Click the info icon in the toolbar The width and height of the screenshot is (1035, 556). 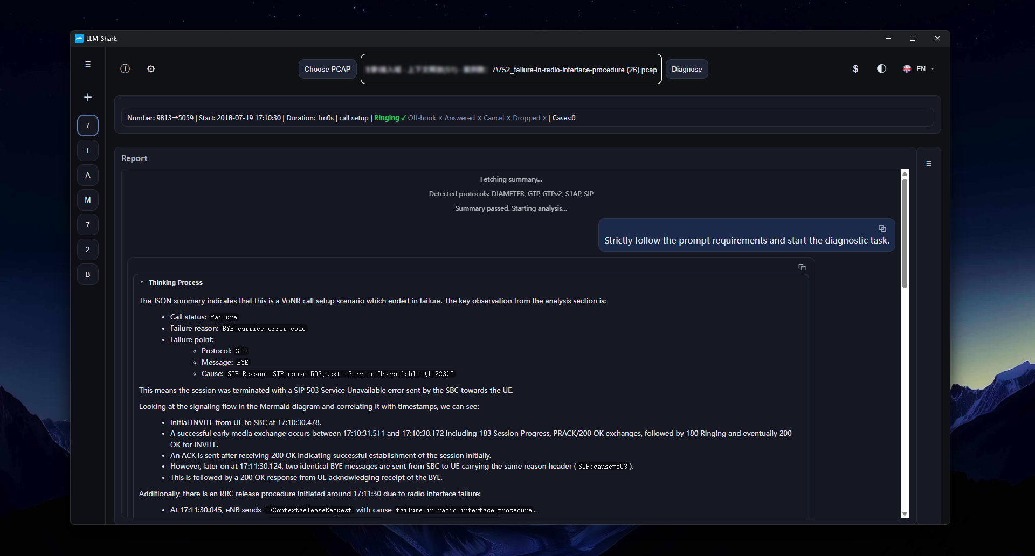125,68
